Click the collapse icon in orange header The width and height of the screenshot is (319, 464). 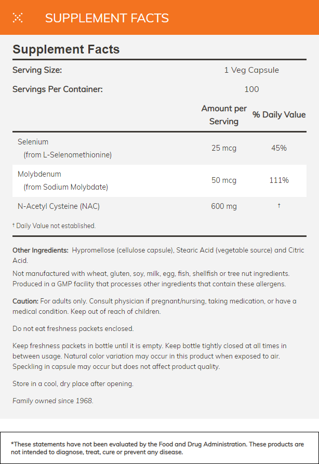click(18, 18)
